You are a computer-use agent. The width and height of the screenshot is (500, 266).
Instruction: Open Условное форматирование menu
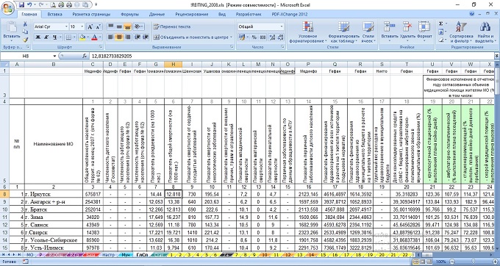[x=307, y=32]
